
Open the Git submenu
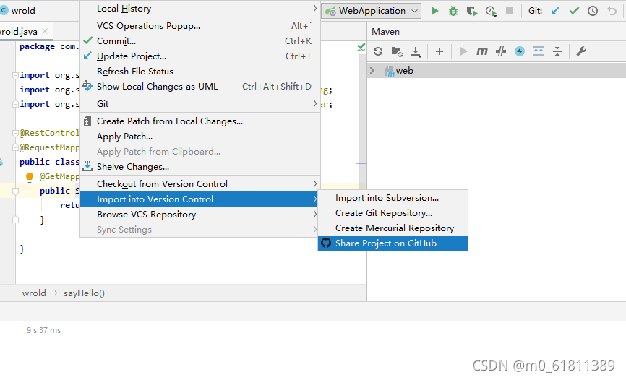tap(200, 104)
